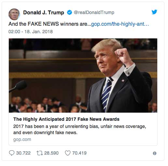168x166 pixels.
Task: Click the gop.com domain label in card
Action: [22, 139]
